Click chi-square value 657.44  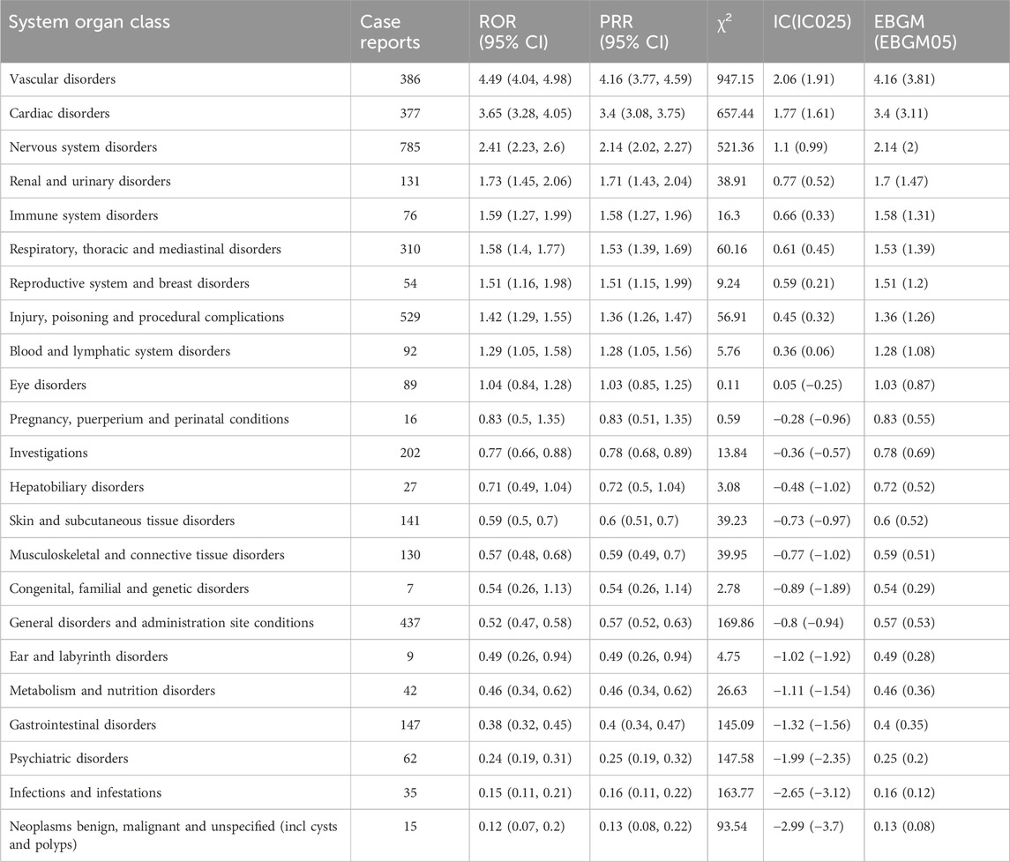[735, 114]
